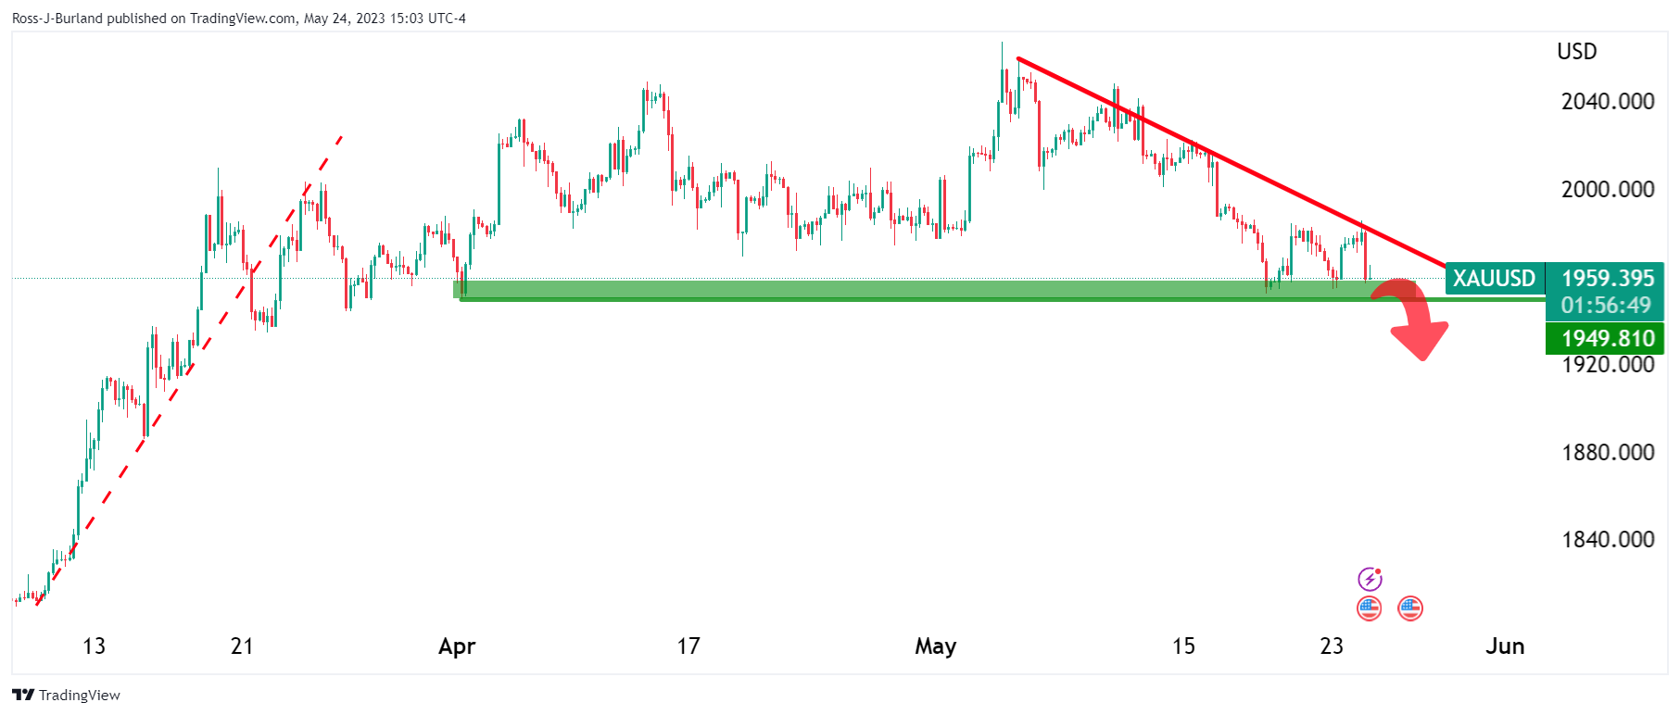Click the TradingView logo icon
Screen dimensions: 1680x715
point(23,695)
